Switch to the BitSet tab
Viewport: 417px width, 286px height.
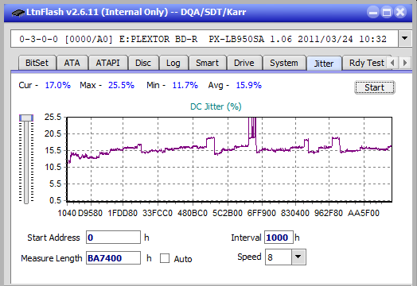coord(37,63)
